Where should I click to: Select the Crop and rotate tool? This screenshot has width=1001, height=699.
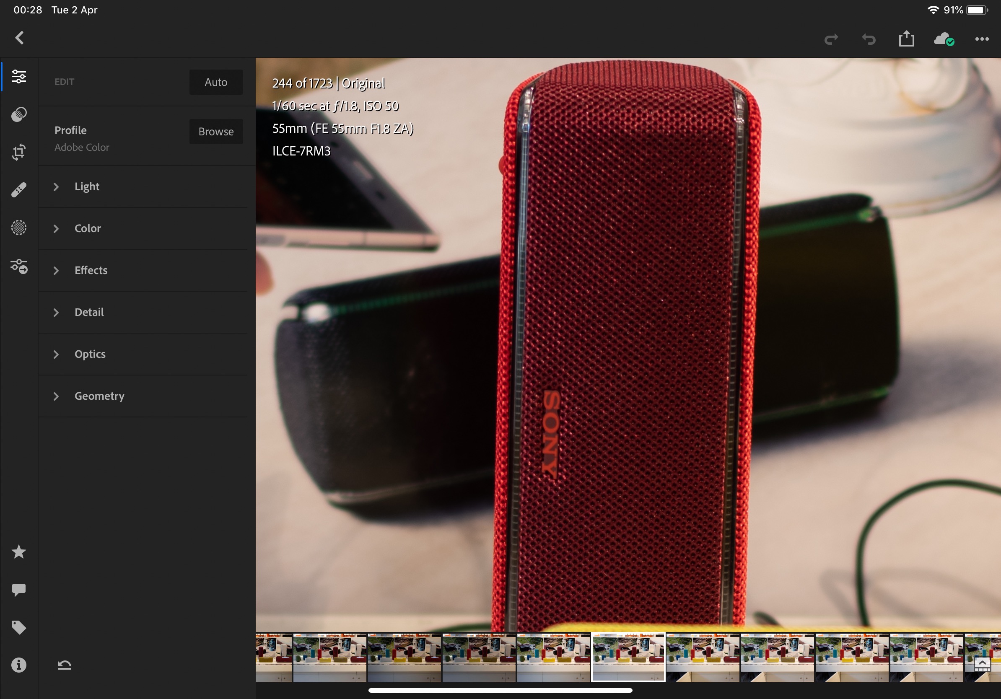pos(19,152)
